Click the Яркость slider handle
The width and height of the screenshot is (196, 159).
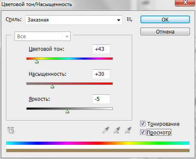click(67, 112)
